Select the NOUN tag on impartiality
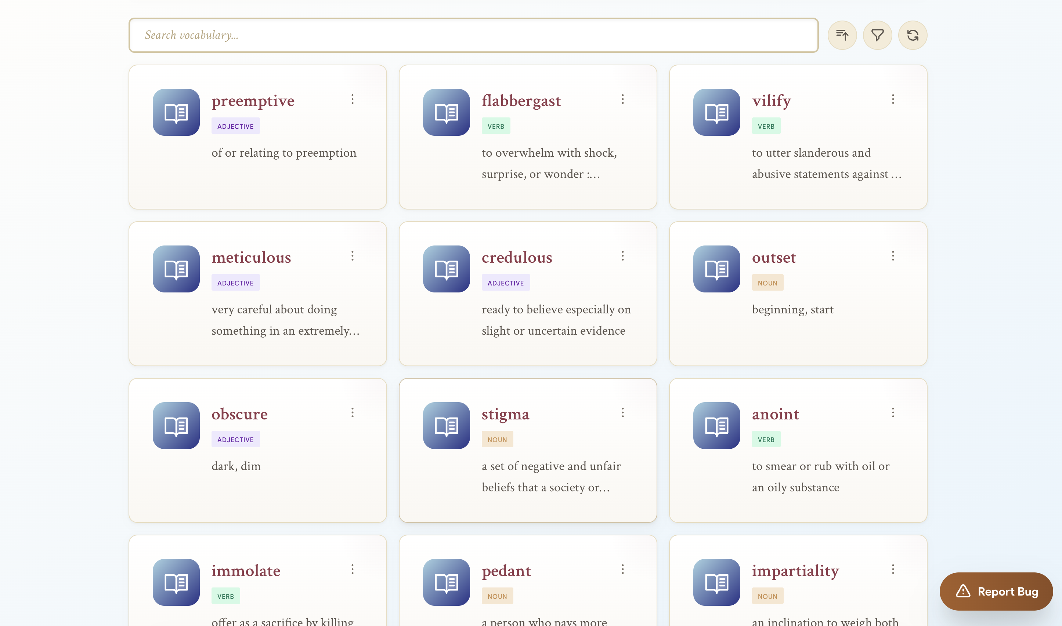1062x626 pixels. click(767, 596)
